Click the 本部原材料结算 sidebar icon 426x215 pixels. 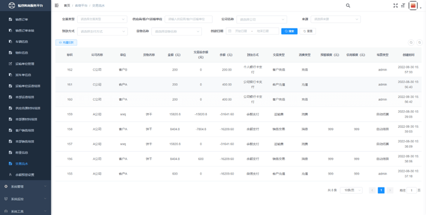tap(11, 119)
